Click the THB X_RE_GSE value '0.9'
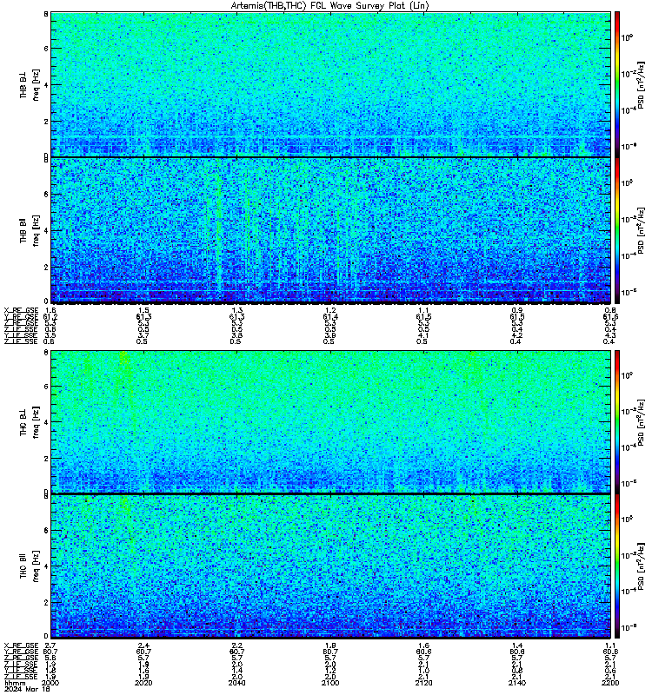This screenshot has width=652, height=695. [517, 311]
